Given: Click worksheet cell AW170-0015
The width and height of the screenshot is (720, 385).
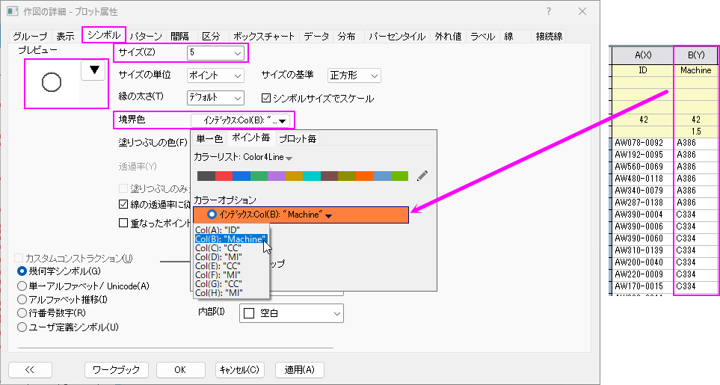Looking at the screenshot, I should [x=643, y=286].
